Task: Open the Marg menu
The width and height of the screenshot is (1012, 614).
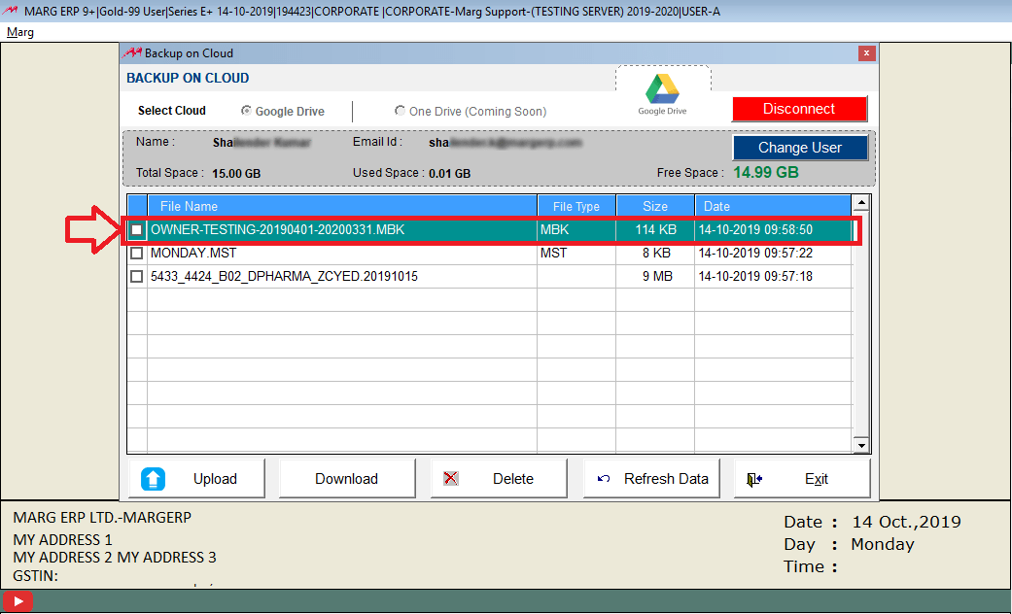Action: 20,32
